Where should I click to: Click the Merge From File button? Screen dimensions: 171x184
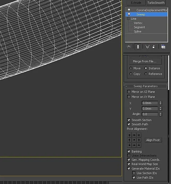pyautogui.click(x=145, y=61)
